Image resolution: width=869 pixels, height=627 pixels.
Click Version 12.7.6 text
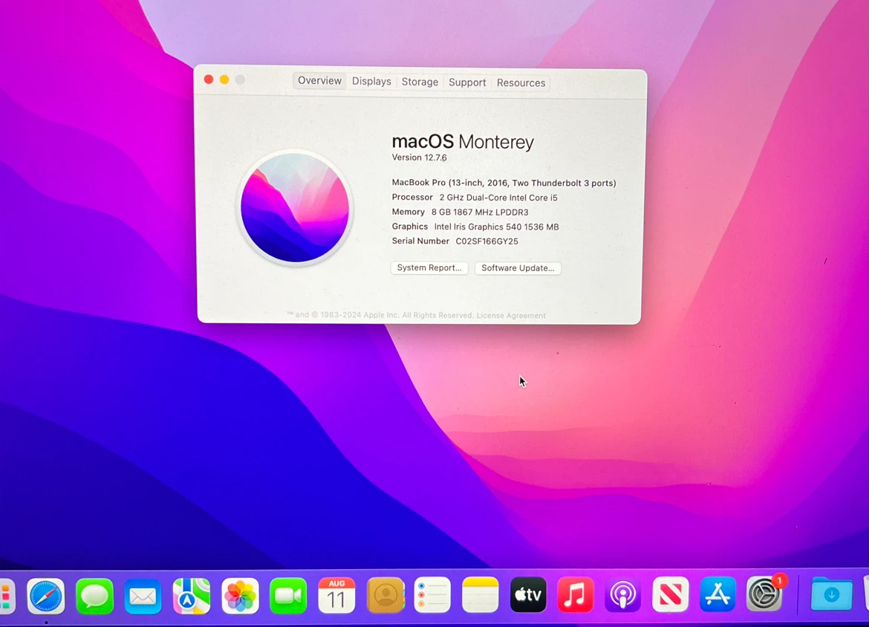pos(419,157)
